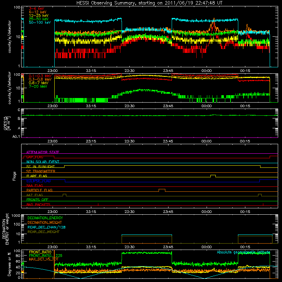The height and width of the screenshot is (282, 282).
Task: Click the DECIMATION_WEIGHT legend label
Action: [x=45, y=222]
